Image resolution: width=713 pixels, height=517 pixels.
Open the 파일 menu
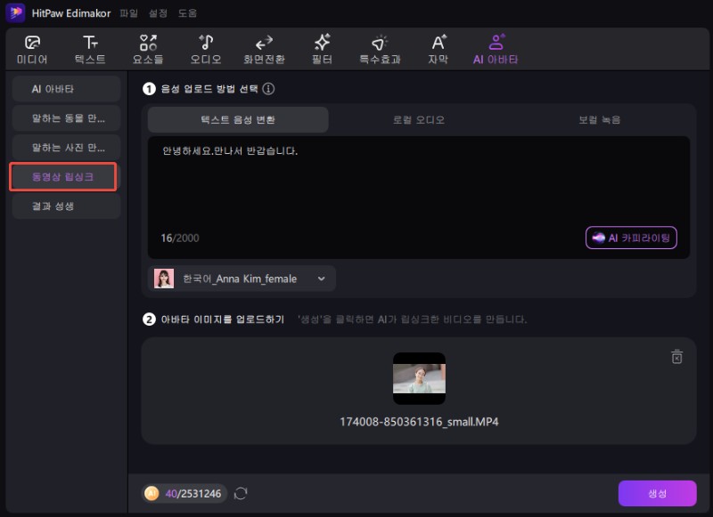128,13
